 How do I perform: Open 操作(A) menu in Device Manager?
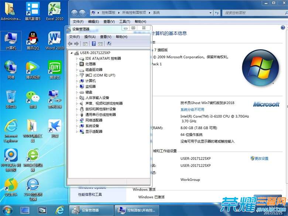click(90, 37)
